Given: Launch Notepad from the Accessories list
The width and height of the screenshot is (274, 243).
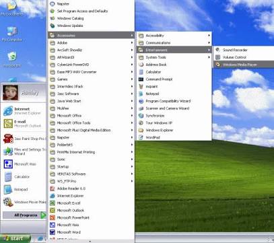Looking at the screenshot, I should coord(174,94).
